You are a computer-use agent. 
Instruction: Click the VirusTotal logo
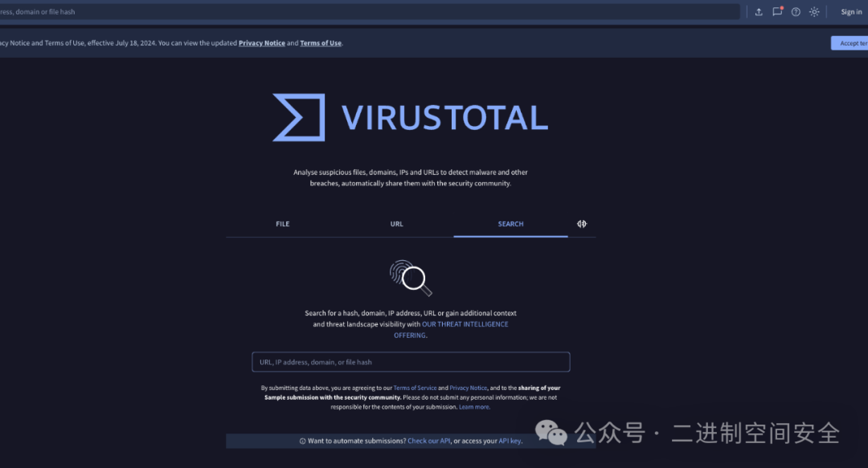point(410,117)
